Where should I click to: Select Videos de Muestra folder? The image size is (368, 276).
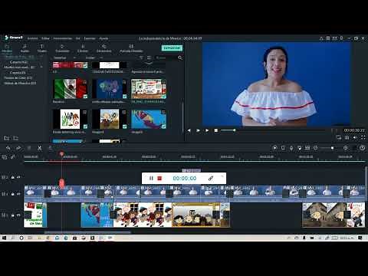pos(20,83)
